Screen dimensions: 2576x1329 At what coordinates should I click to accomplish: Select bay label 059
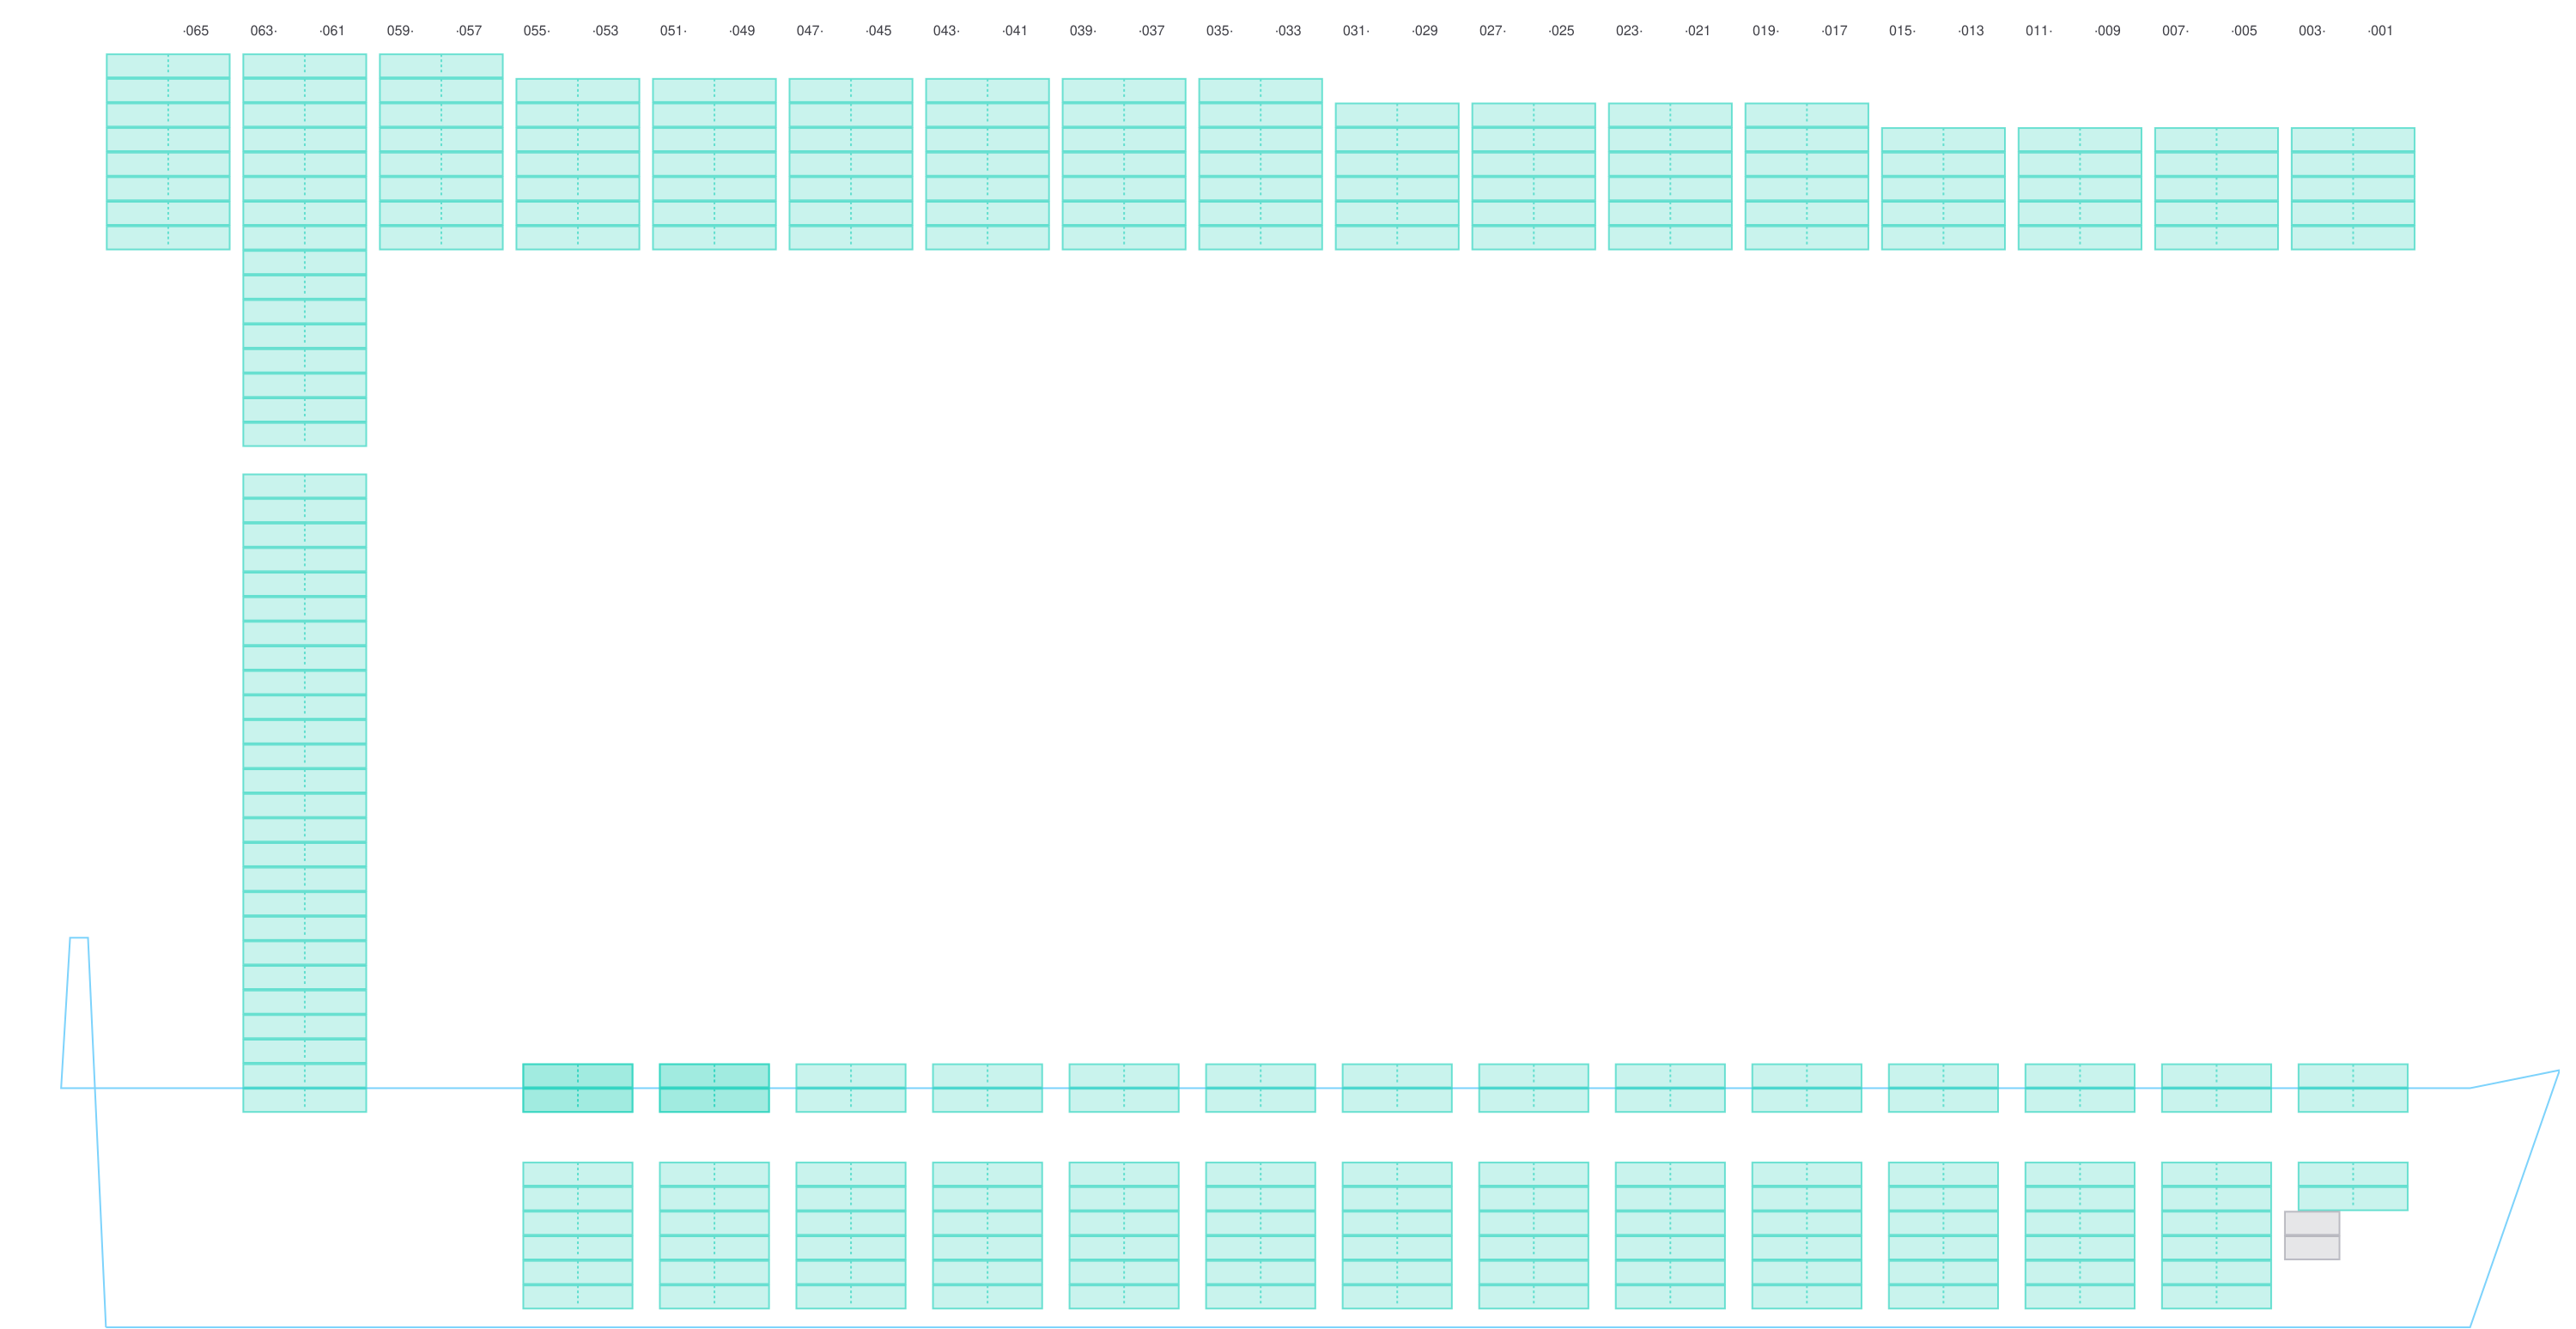[400, 31]
